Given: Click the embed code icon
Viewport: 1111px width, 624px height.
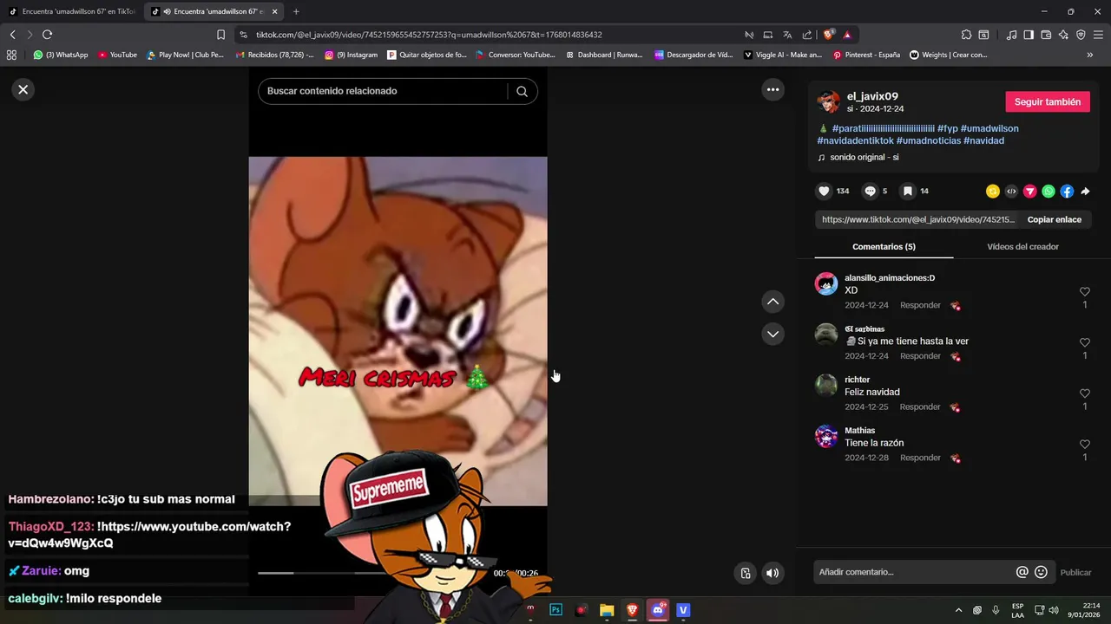Looking at the screenshot, I should point(1011,192).
